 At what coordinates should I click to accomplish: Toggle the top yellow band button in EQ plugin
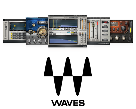(12, 33)
